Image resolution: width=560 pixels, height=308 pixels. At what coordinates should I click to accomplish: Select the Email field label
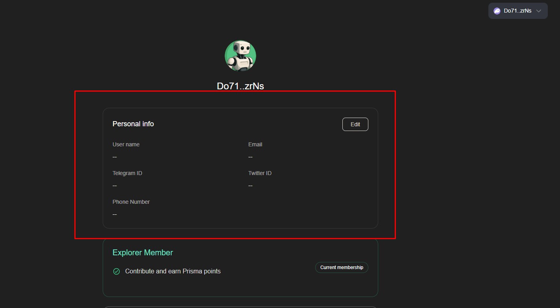[x=255, y=144]
